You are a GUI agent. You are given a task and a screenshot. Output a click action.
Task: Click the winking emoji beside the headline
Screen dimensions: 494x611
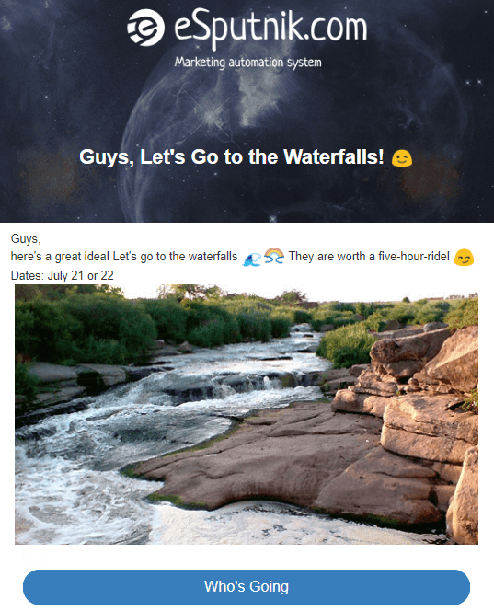click(402, 158)
